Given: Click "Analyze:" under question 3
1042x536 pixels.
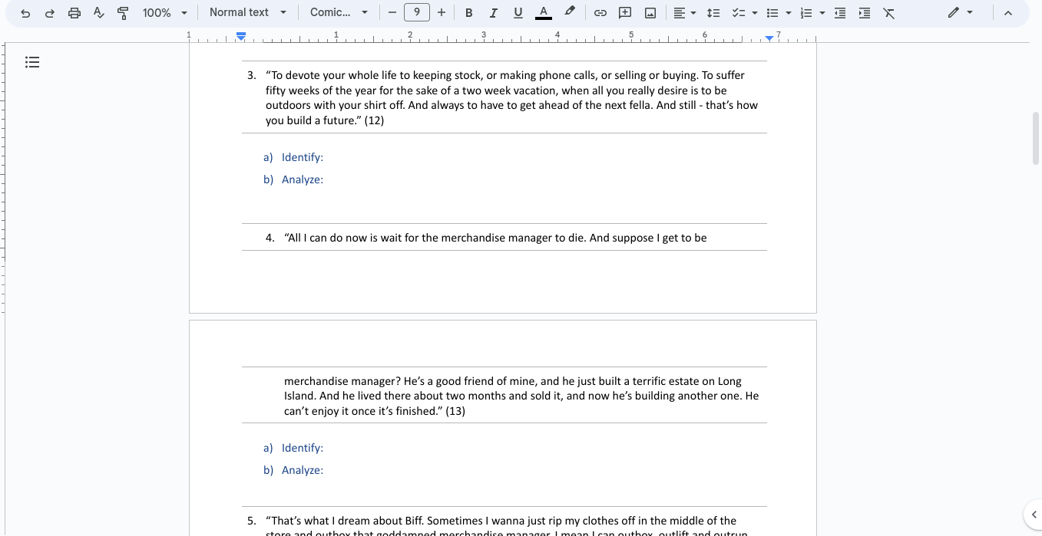Looking at the screenshot, I should pyautogui.click(x=303, y=179).
